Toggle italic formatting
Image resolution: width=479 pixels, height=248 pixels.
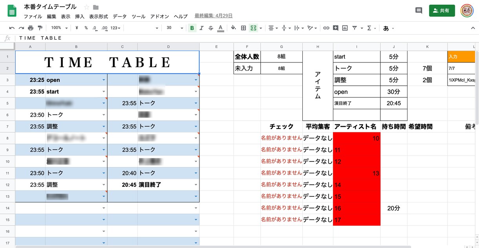pos(201,28)
